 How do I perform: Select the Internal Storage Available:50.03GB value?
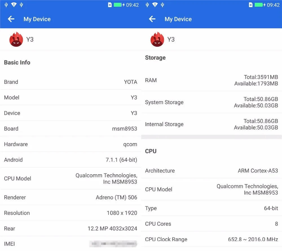(x=256, y=128)
